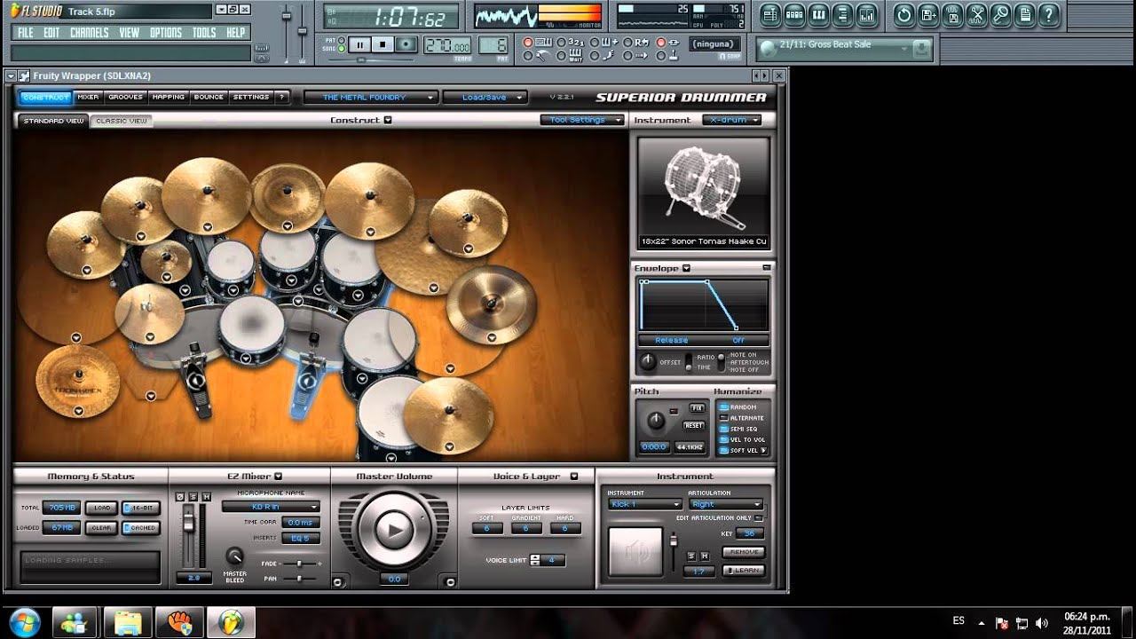Click the save project toolbar icon

point(928,14)
